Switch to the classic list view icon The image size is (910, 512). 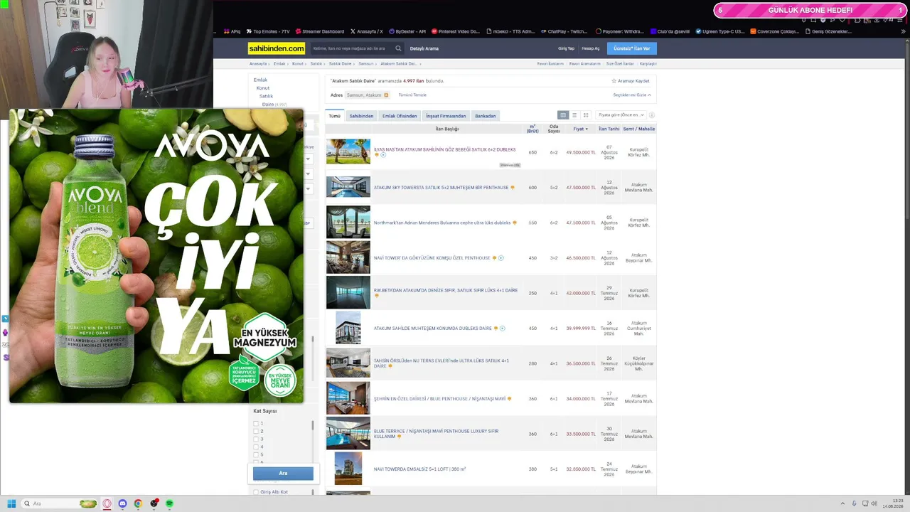coord(563,115)
